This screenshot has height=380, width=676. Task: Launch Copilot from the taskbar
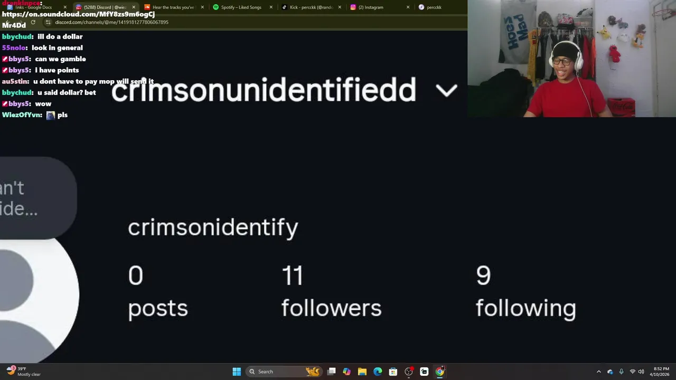click(347, 372)
